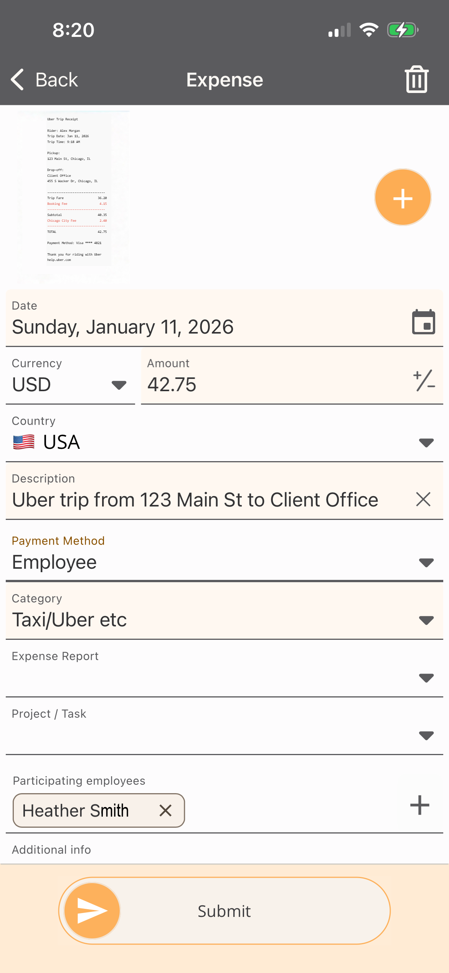Select an Expense Report from dropdown
Image resolution: width=449 pixels, height=973 pixels.
[x=224, y=677]
